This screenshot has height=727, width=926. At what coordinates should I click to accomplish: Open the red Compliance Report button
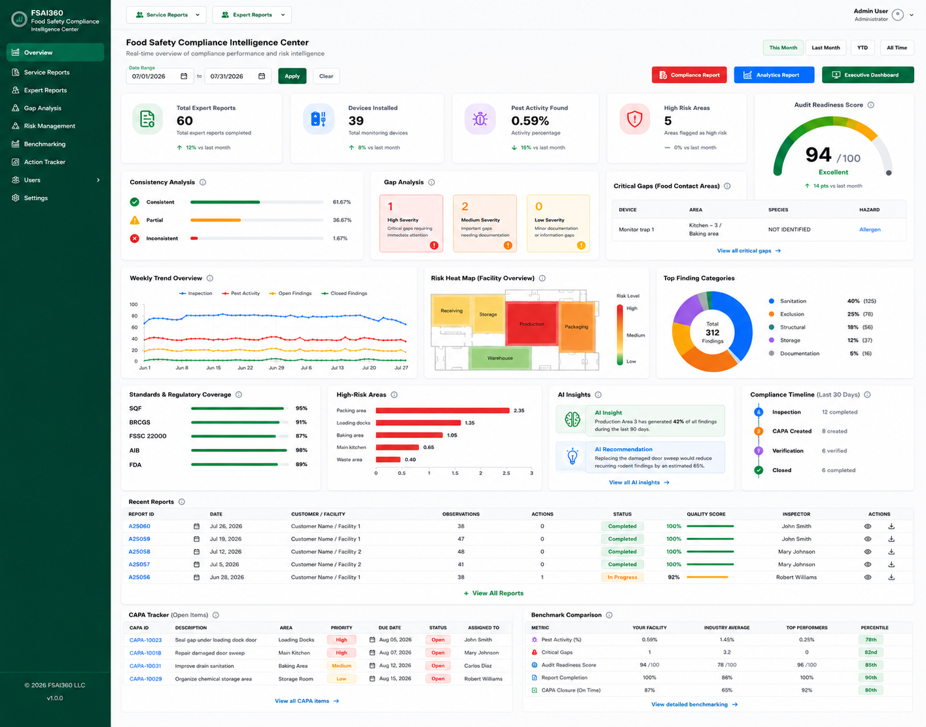click(689, 75)
